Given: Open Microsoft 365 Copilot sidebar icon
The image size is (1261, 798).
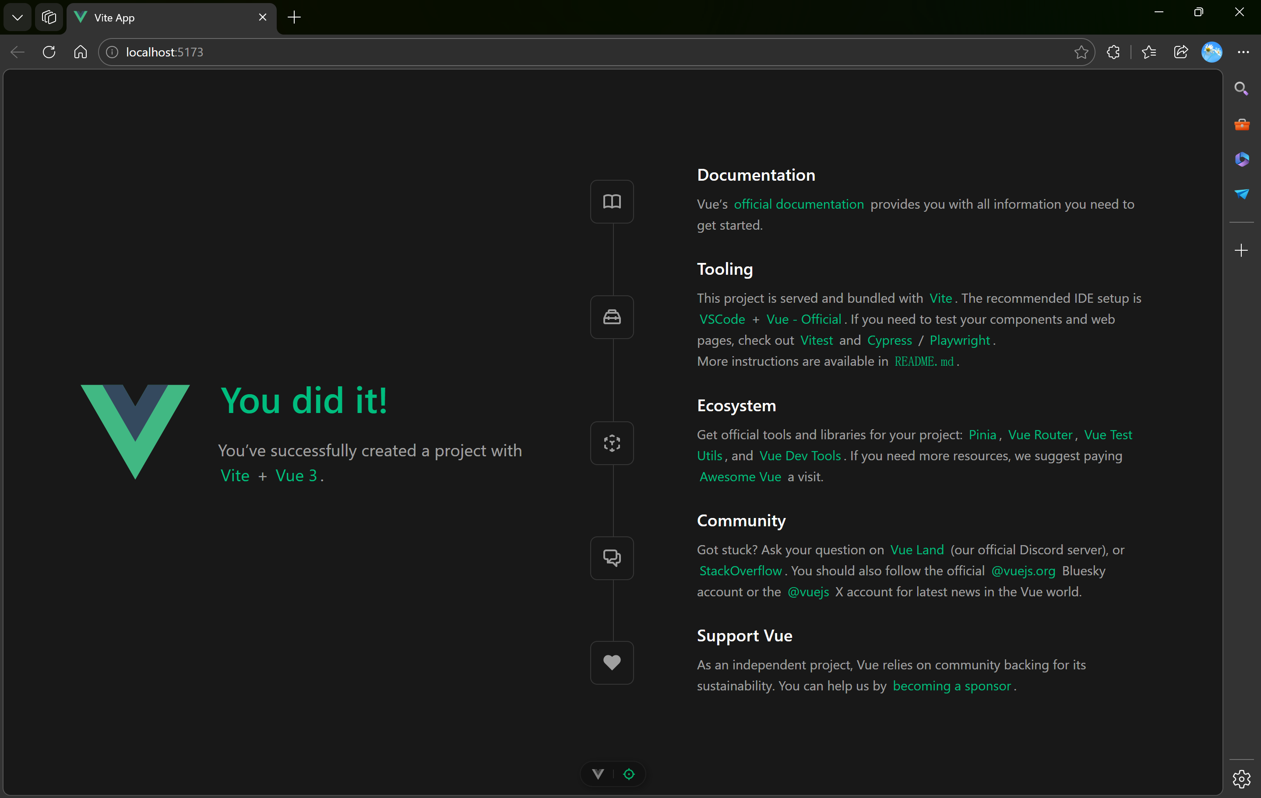Looking at the screenshot, I should 1241,159.
